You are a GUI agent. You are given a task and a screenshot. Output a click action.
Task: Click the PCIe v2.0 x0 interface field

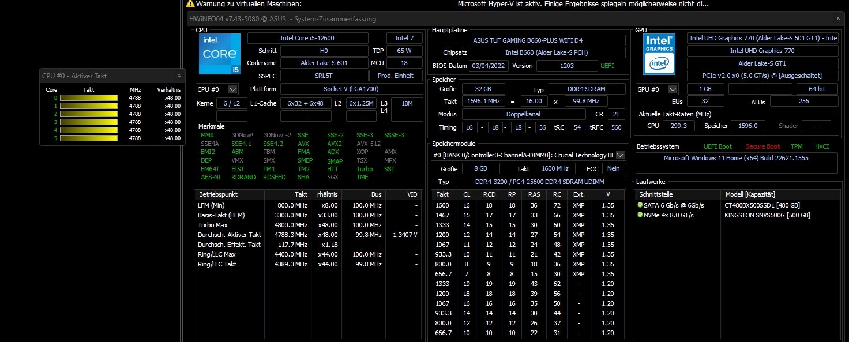tap(762, 76)
